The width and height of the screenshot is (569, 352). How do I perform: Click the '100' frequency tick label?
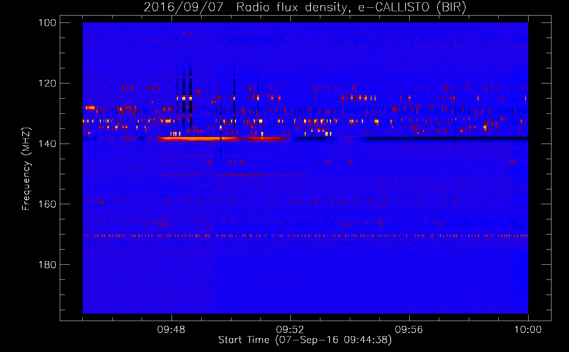point(47,23)
